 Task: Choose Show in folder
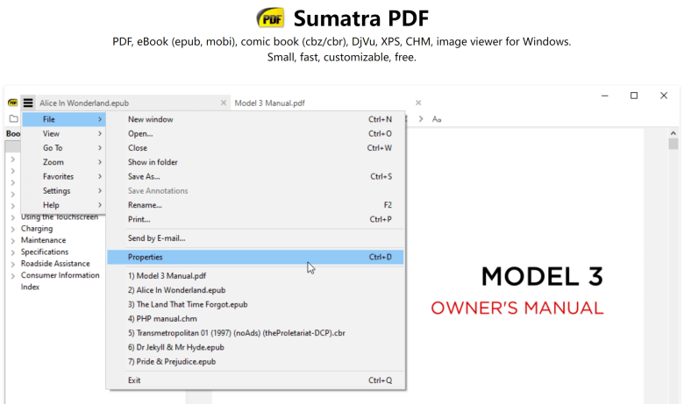pos(256,162)
